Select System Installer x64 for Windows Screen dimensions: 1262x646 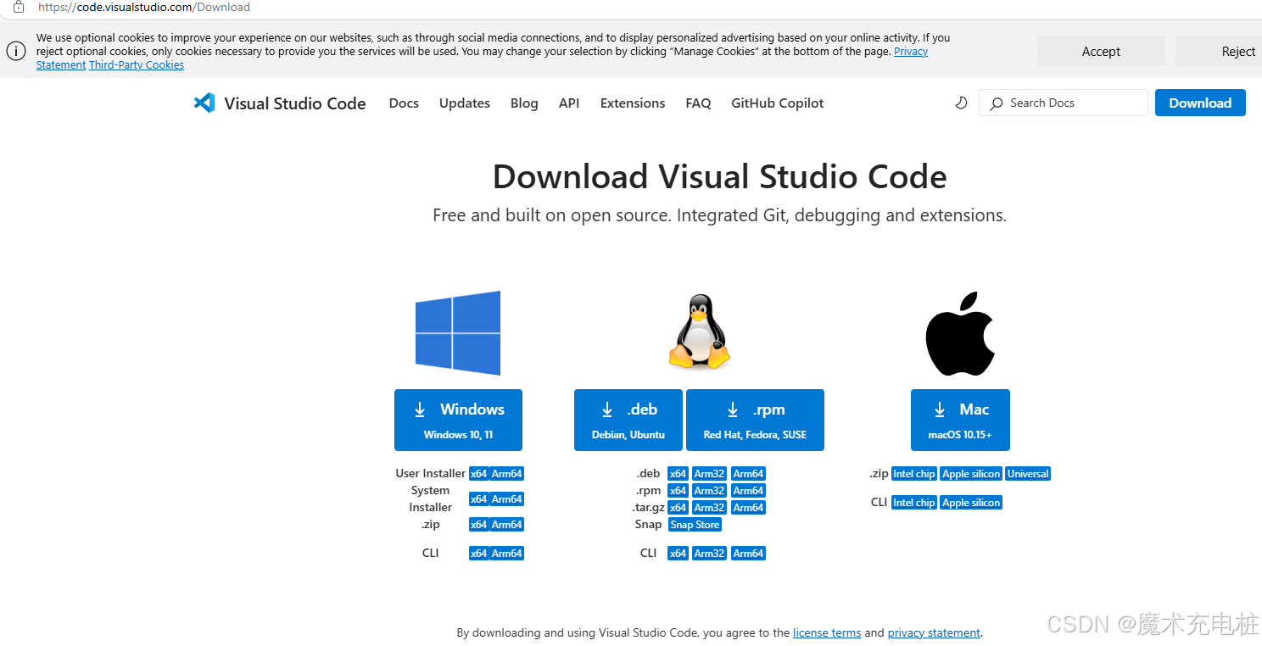pyautogui.click(x=478, y=499)
